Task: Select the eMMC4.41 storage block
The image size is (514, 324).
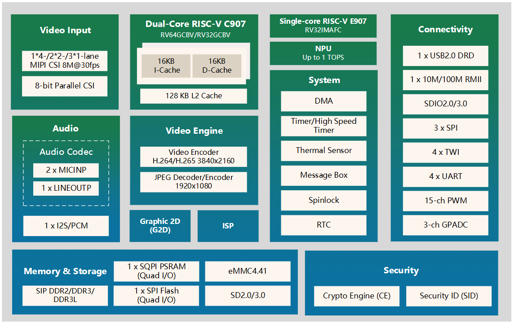Action: tap(248, 271)
